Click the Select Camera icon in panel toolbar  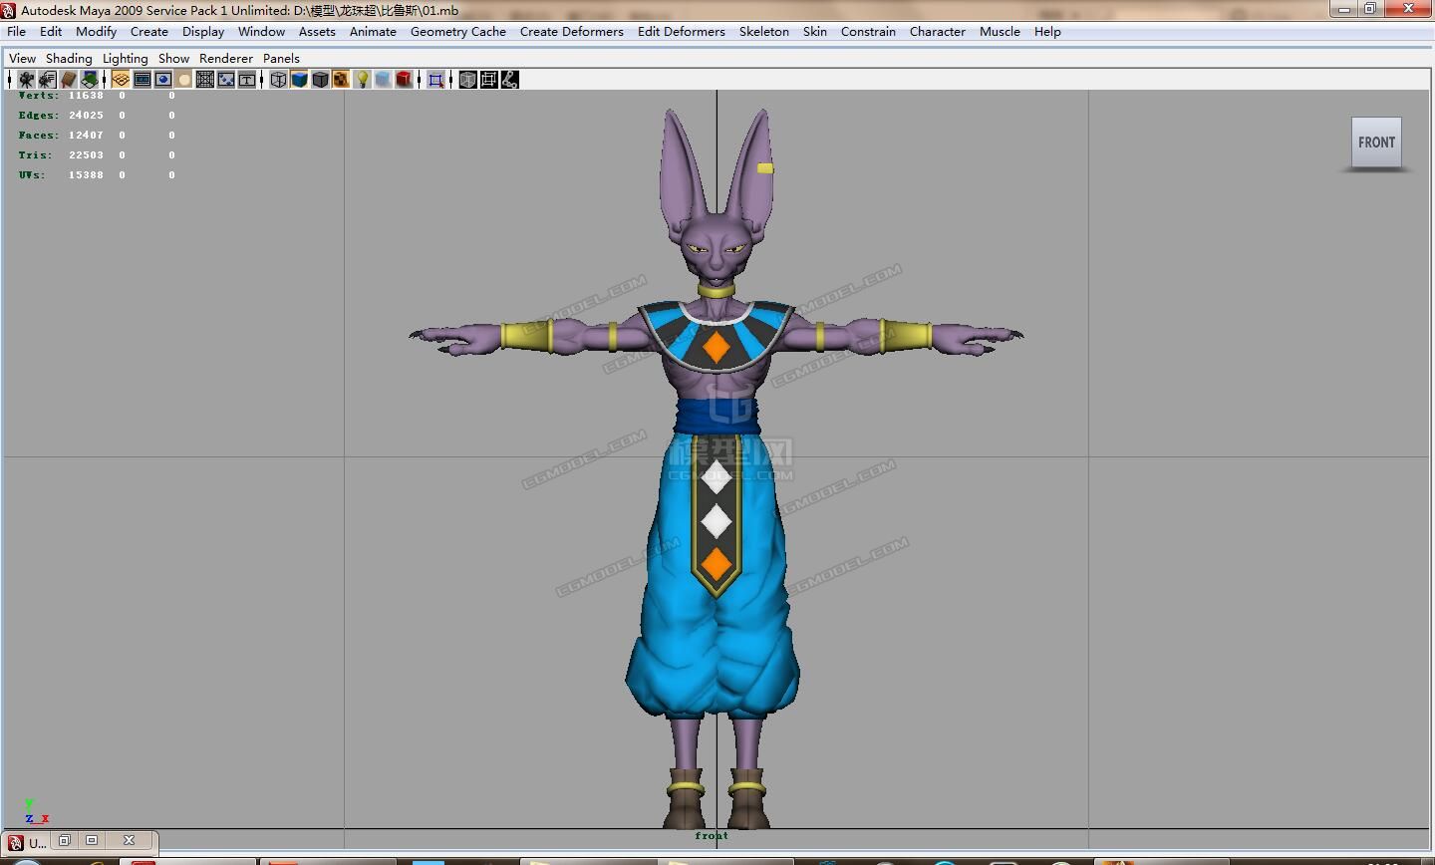click(27, 80)
